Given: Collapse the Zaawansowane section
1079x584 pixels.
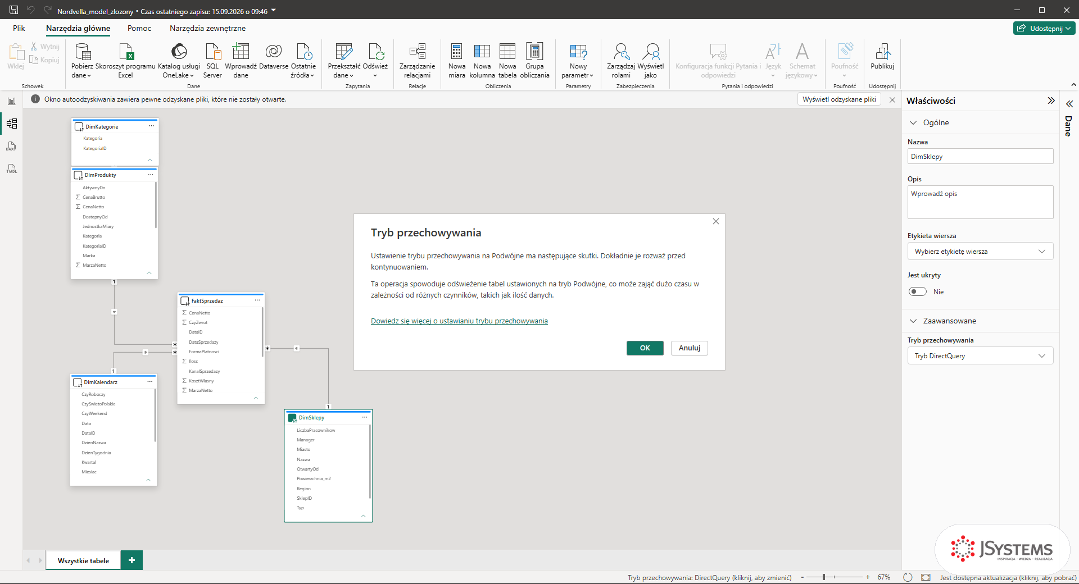Looking at the screenshot, I should (x=913, y=321).
